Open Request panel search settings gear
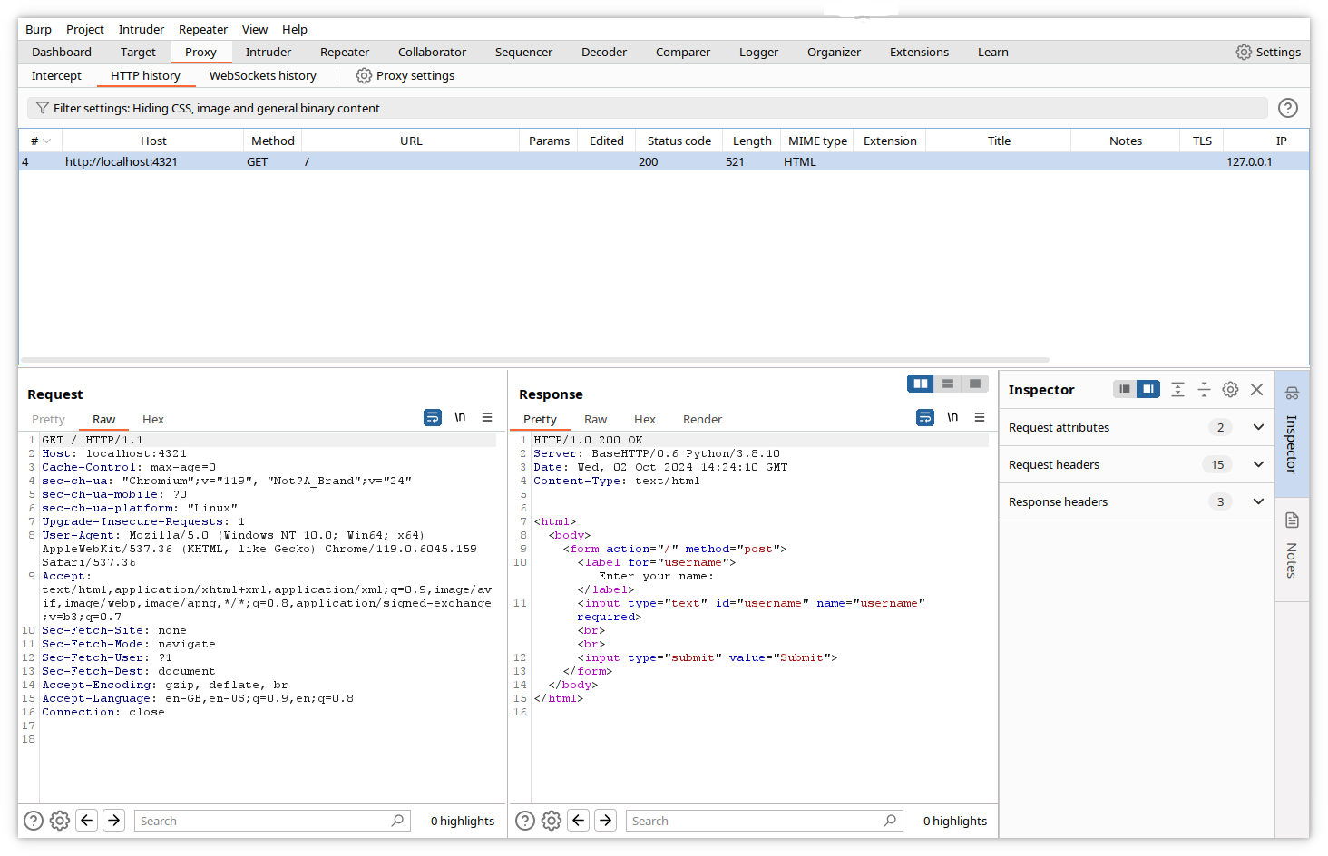 (60, 821)
